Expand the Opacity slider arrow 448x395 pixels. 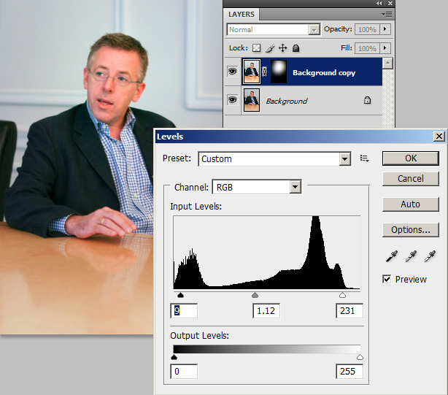point(385,29)
